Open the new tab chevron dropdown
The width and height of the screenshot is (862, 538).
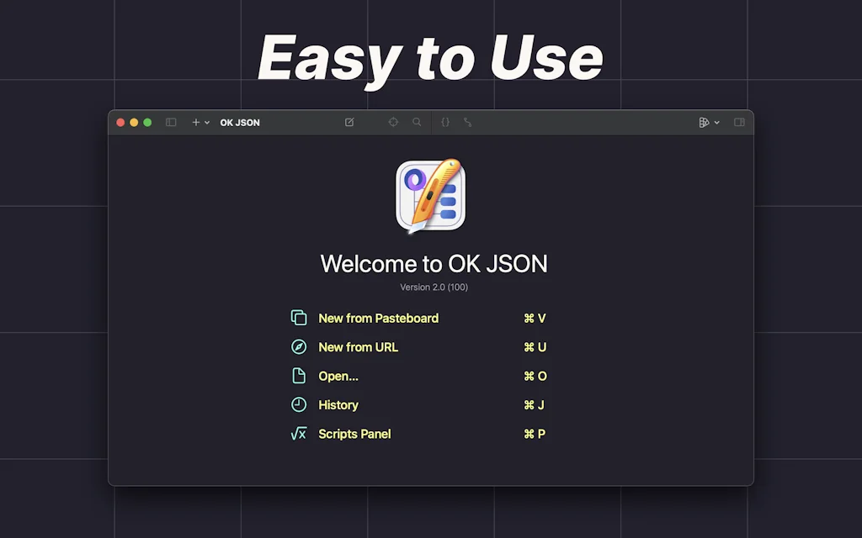point(207,122)
